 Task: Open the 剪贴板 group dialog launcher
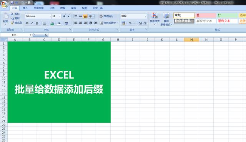[x=22, y=29]
